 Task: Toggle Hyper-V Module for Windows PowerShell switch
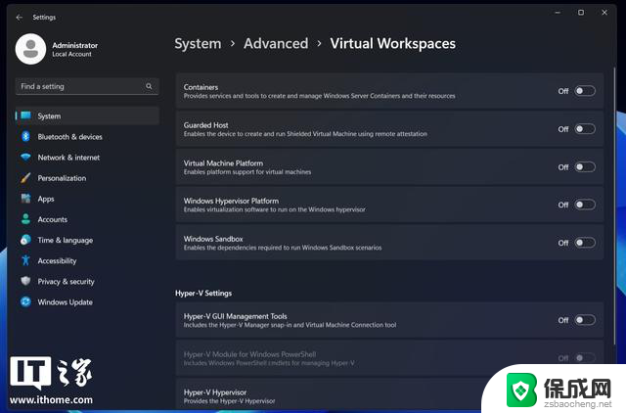(585, 358)
